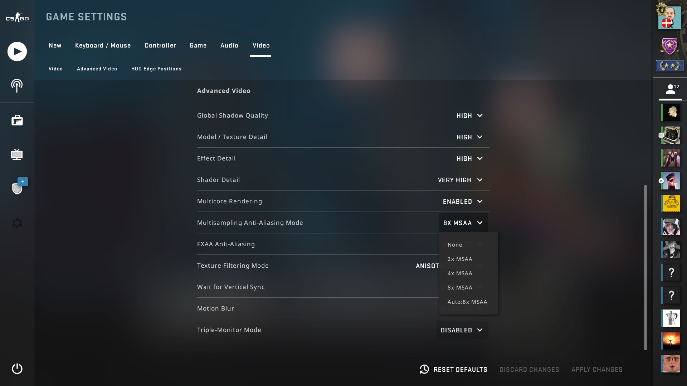Open the sunset explosion friend avatar
The image size is (687, 386).
tap(671, 341)
